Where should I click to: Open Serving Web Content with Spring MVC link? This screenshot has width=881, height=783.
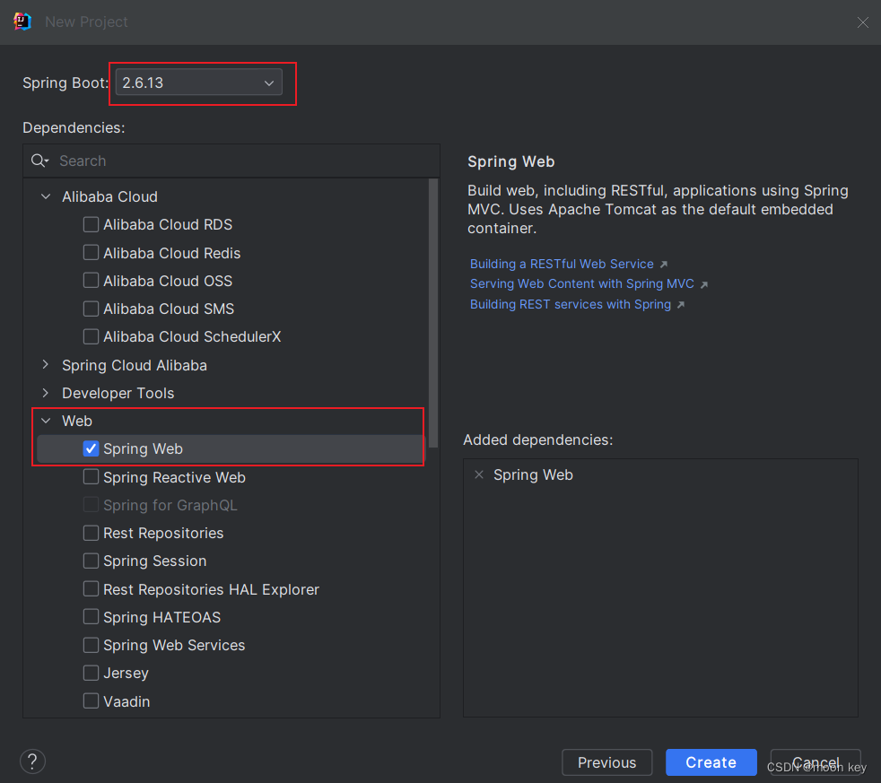coord(582,283)
